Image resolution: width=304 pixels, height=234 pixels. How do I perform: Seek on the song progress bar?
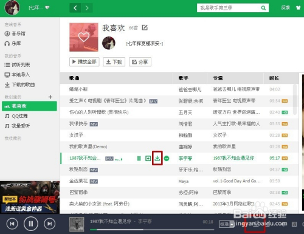point(152,230)
